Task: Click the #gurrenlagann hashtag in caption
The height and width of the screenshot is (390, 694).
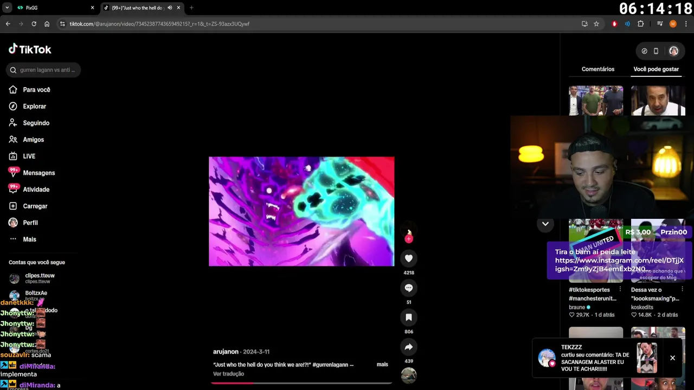Action: 330,365
